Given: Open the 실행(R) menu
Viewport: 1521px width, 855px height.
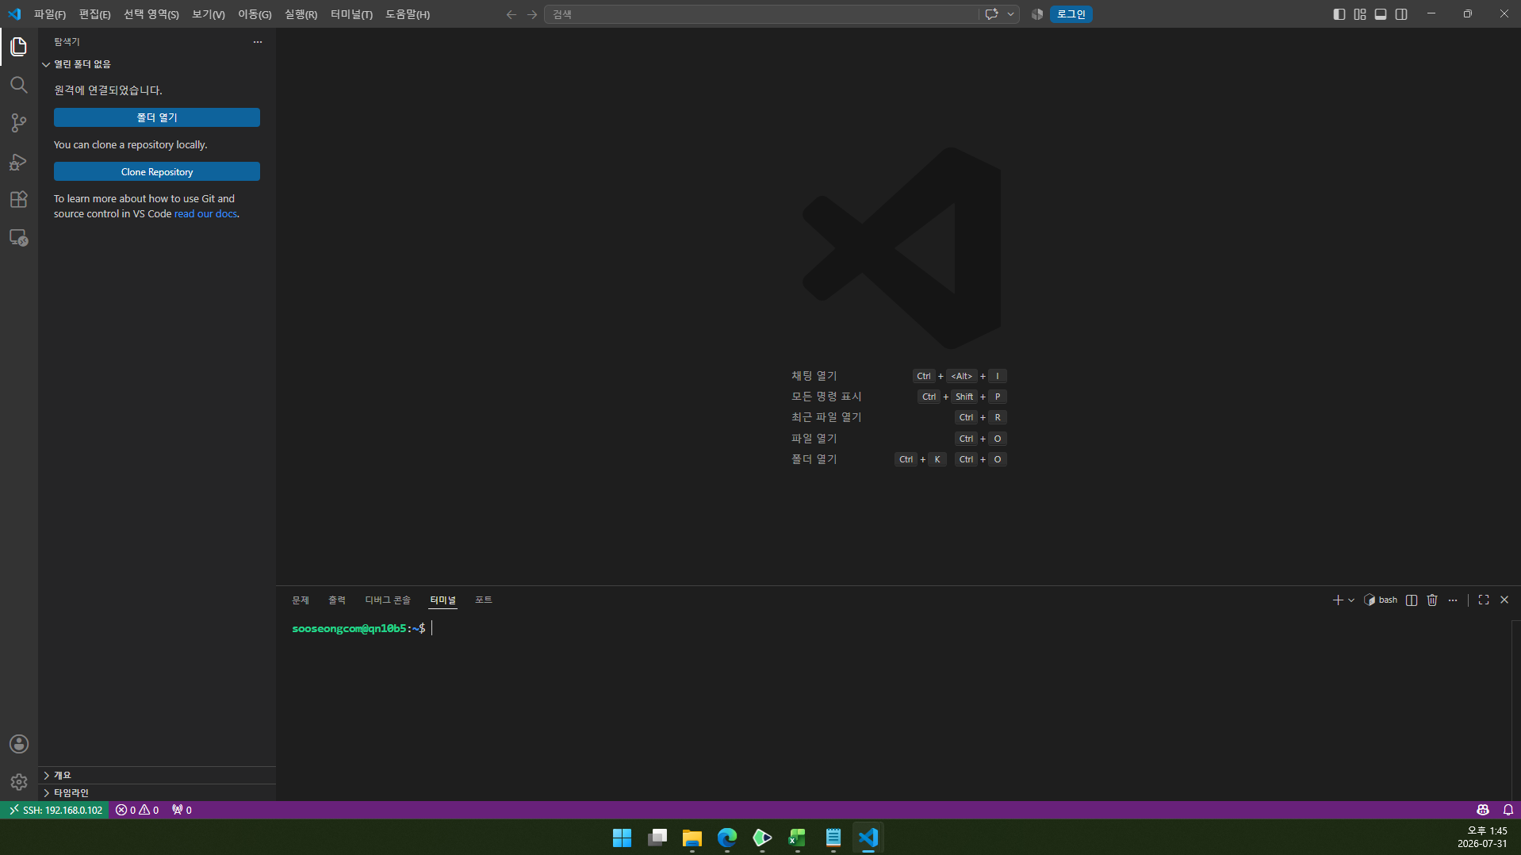Looking at the screenshot, I should coord(301,14).
